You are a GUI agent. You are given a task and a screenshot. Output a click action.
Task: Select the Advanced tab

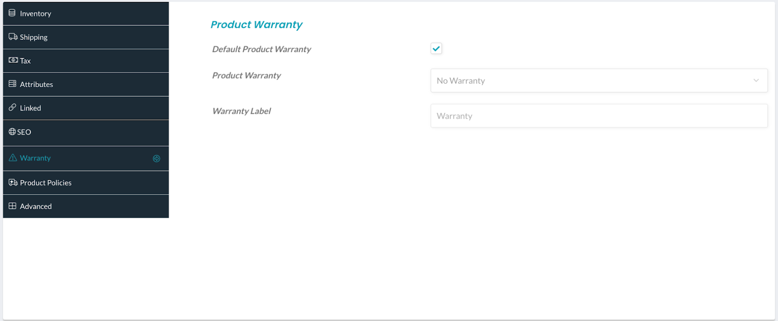click(x=86, y=206)
